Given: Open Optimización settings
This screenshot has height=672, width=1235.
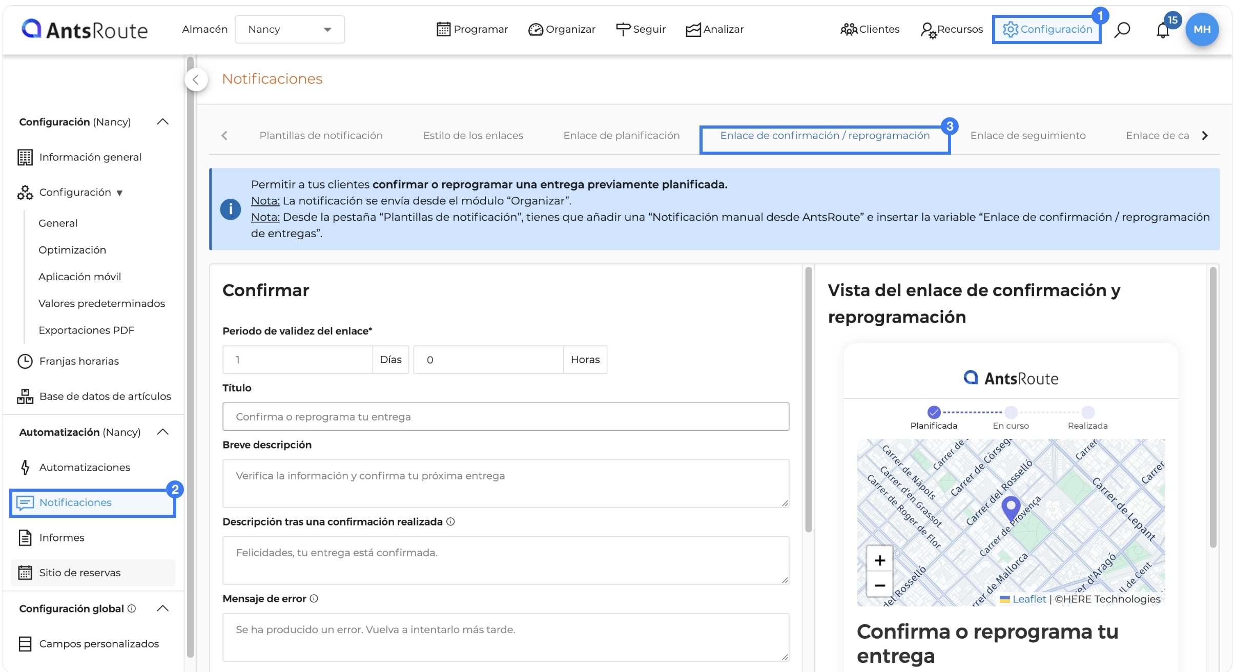Looking at the screenshot, I should (x=72, y=250).
